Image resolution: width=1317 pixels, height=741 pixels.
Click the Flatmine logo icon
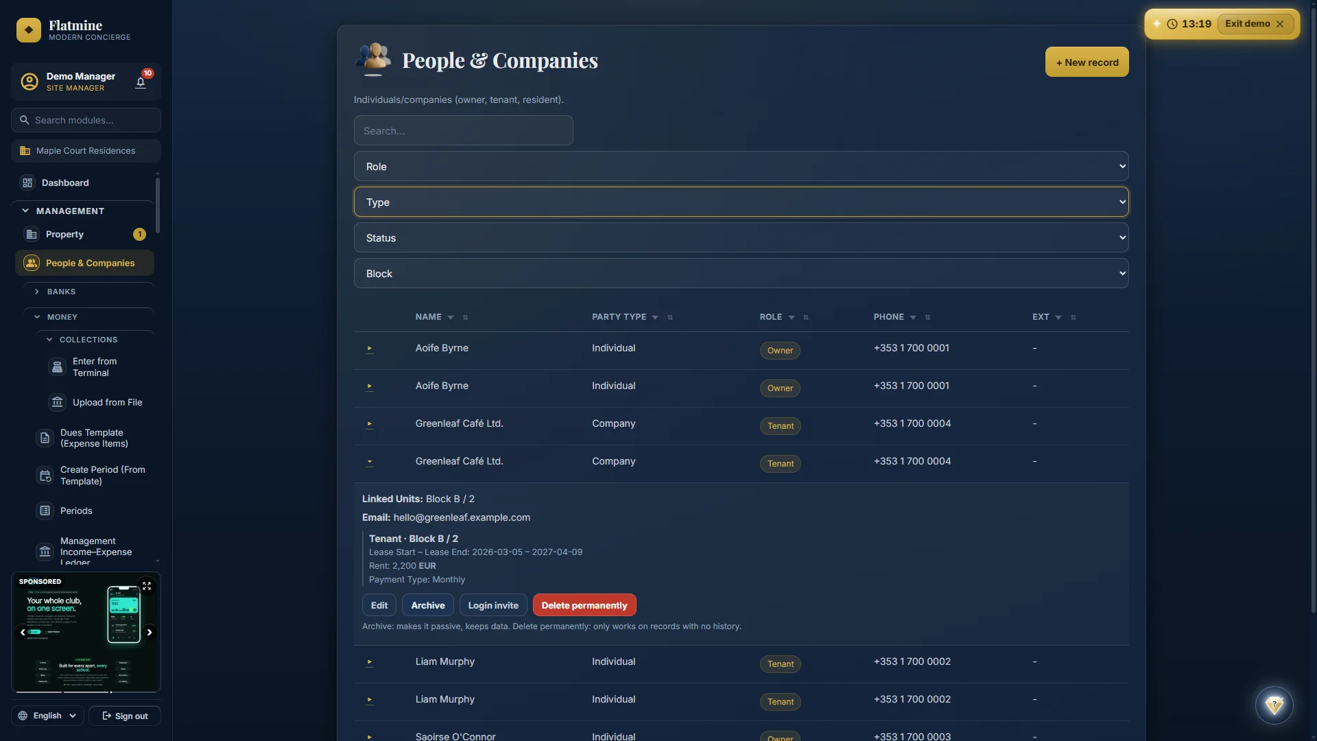[x=29, y=30]
